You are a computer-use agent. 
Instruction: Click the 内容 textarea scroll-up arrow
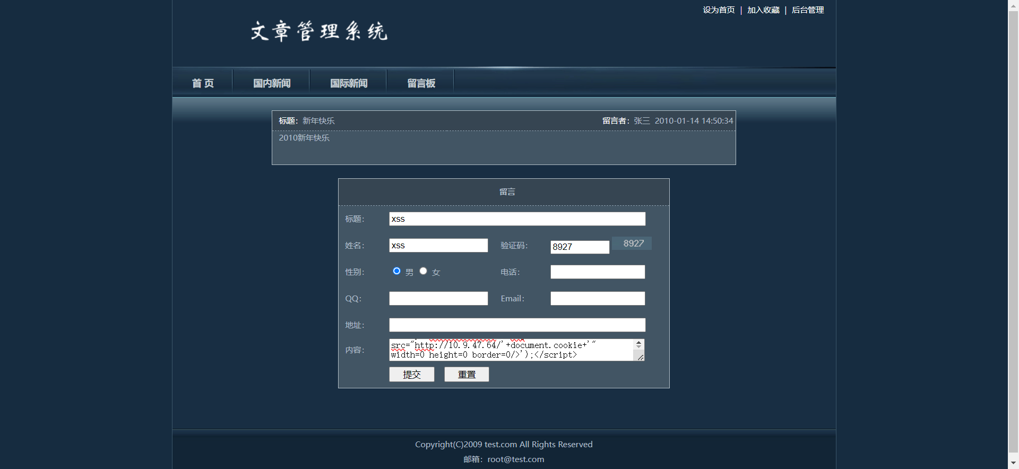[639, 343]
